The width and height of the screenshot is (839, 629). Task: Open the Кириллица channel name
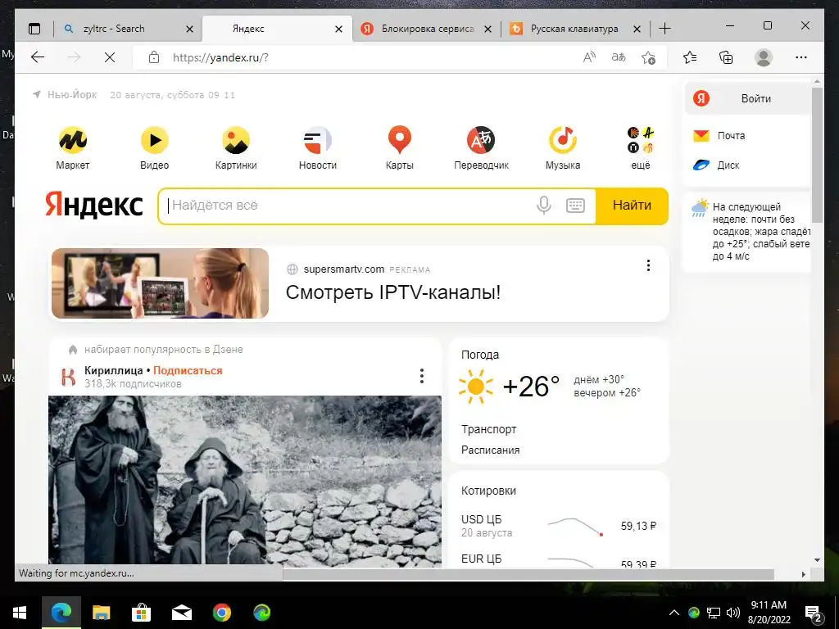(x=113, y=371)
